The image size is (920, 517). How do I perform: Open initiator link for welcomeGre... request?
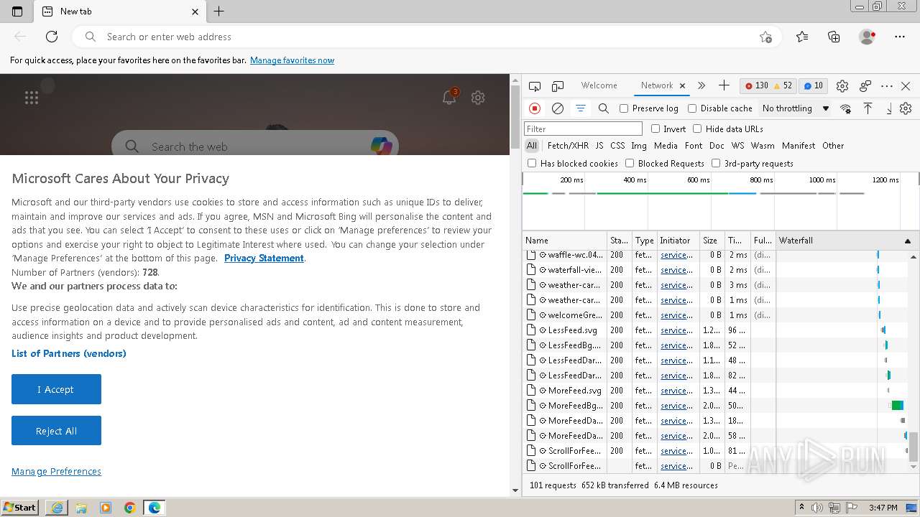[676, 315]
